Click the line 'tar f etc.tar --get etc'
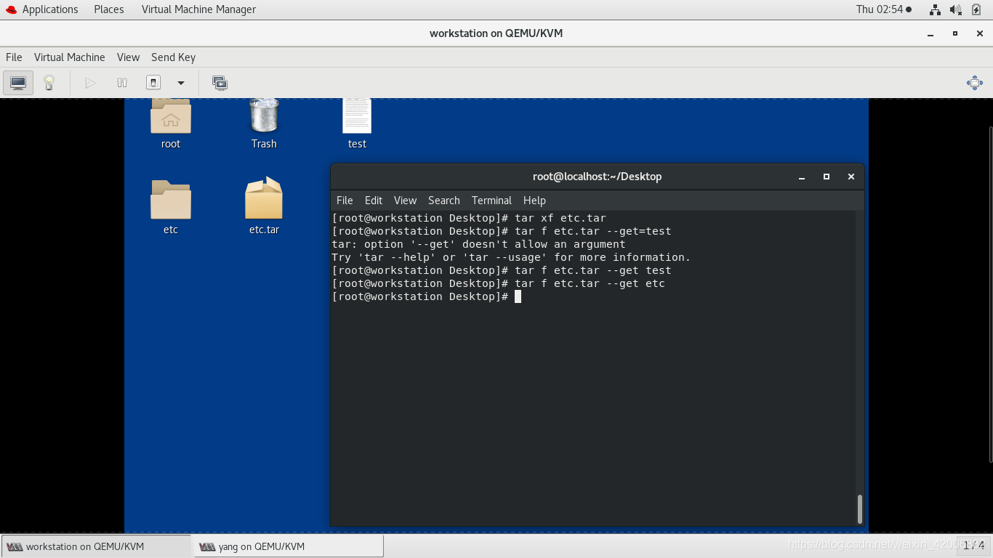 pyautogui.click(x=590, y=283)
